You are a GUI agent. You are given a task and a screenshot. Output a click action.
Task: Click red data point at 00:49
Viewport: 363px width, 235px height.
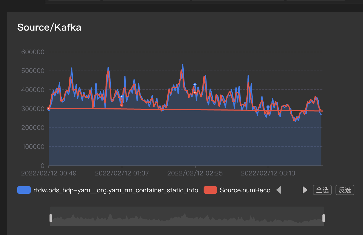[x=49, y=108]
